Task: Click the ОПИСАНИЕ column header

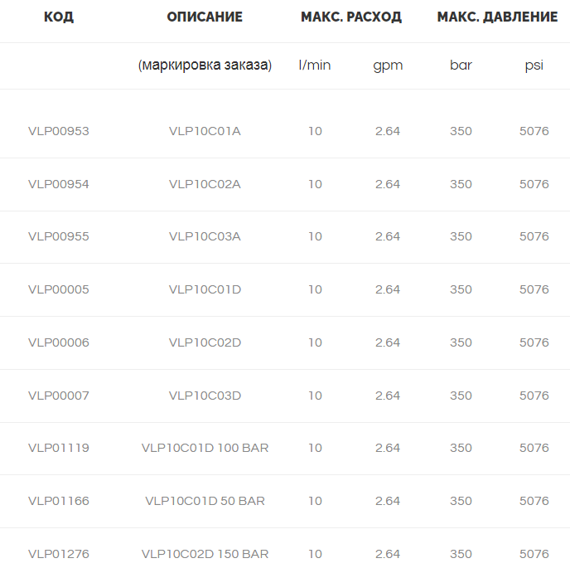Action: (205, 17)
